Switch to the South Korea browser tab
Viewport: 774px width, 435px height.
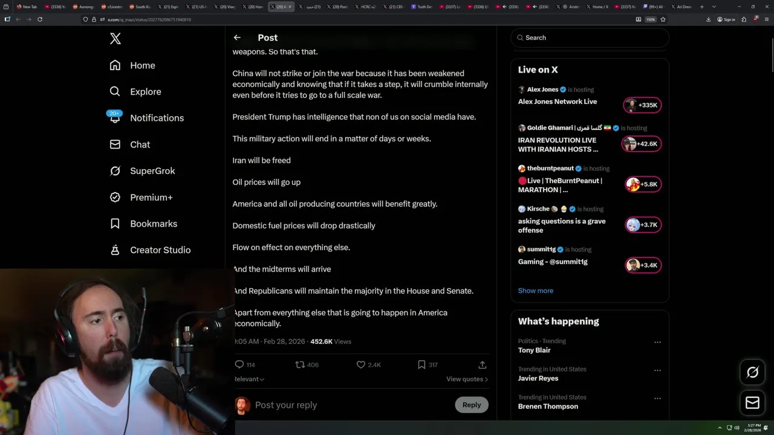pos(139,7)
